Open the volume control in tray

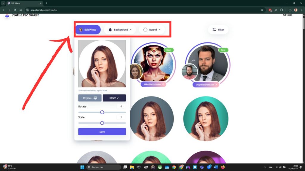280,167
